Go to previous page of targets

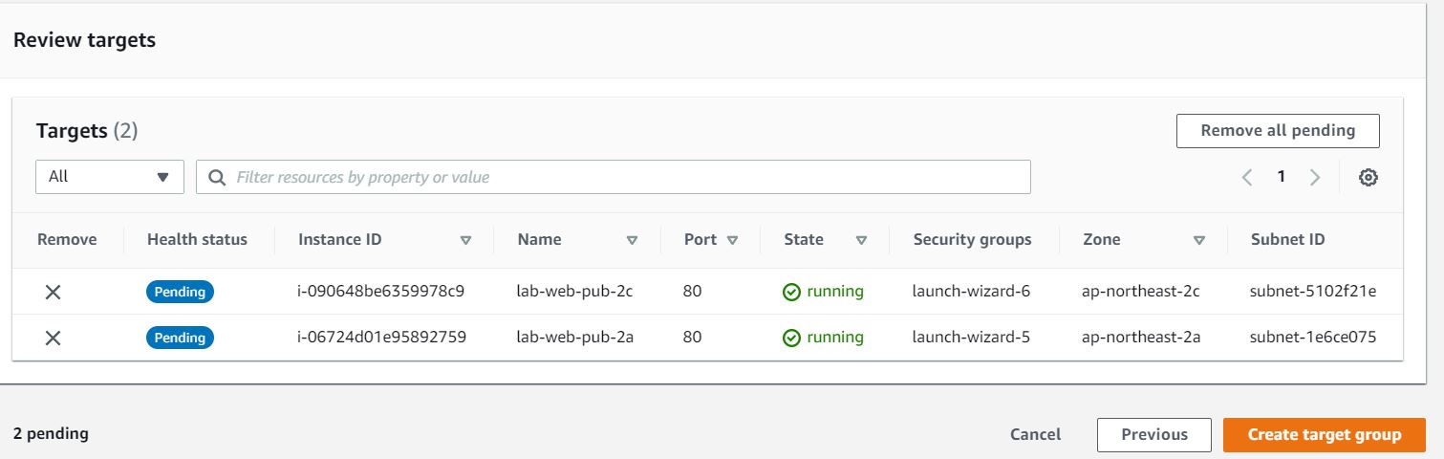click(1247, 177)
